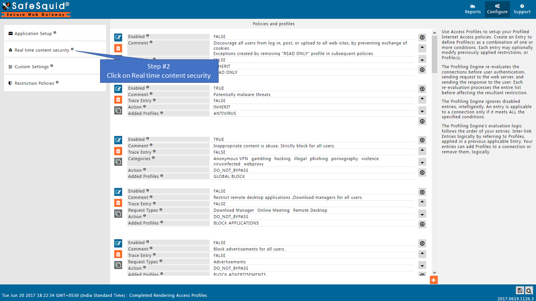
Task: Click the save configuration icon
Action: pos(520,291)
